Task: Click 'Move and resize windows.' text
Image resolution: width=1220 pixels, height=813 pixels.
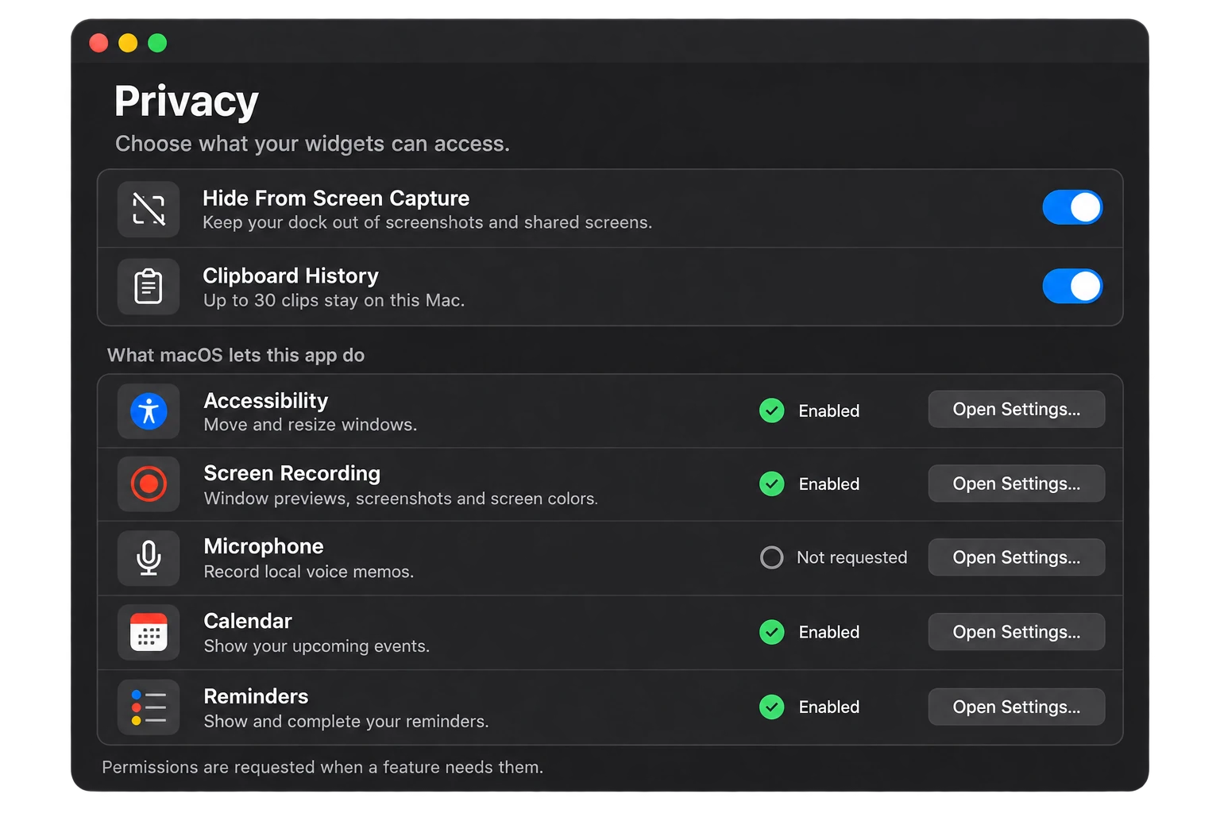Action: [311, 425]
